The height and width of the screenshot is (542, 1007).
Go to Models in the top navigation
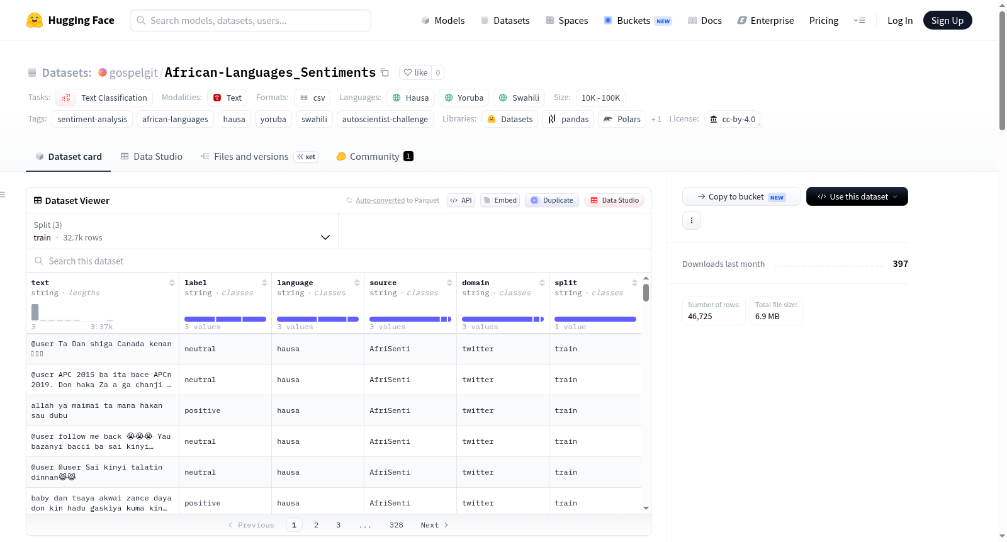(443, 20)
